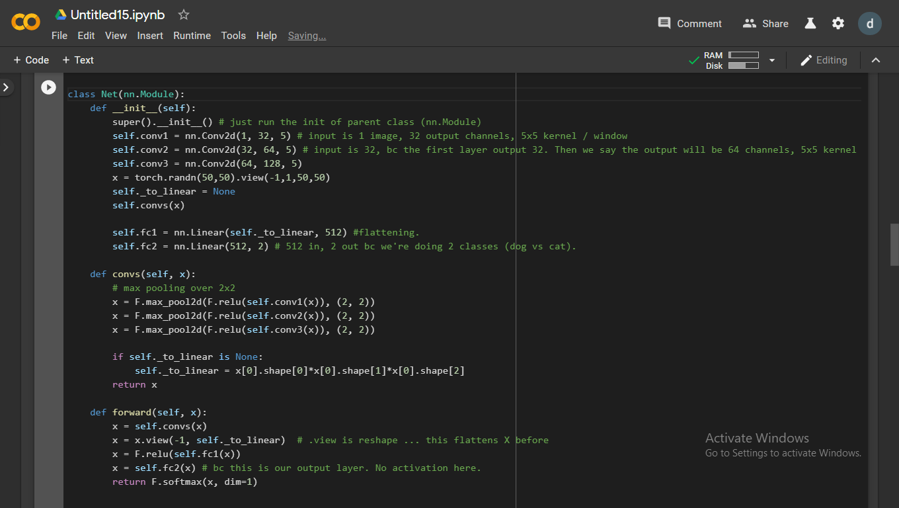Run the code cell
The height and width of the screenshot is (508, 899).
point(49,87)
